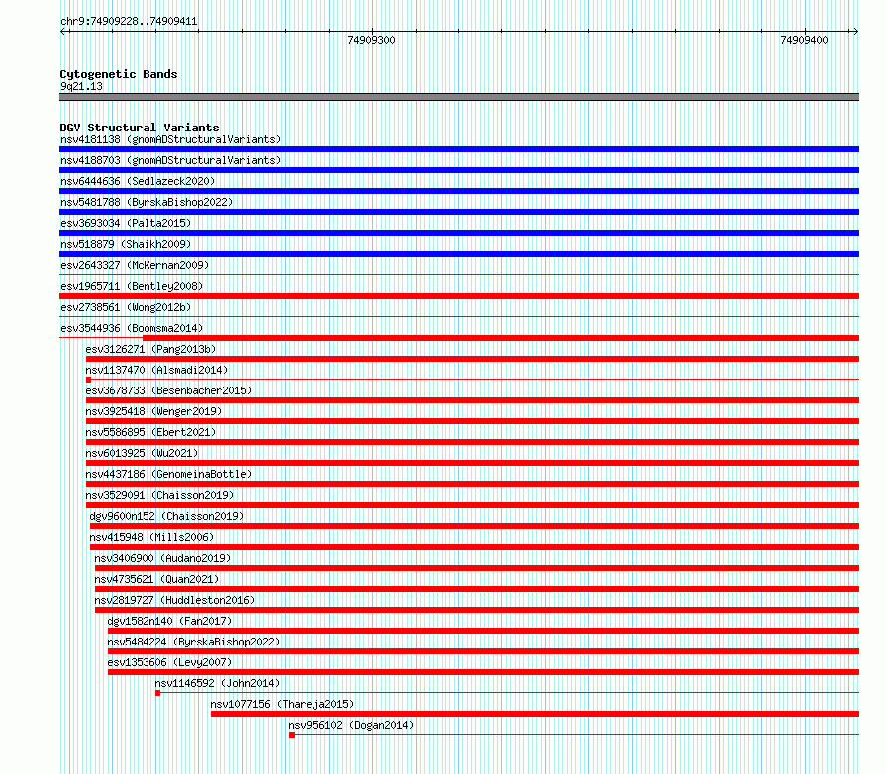Select nsv415948 (Mills2006) variant

coord(151,537)
